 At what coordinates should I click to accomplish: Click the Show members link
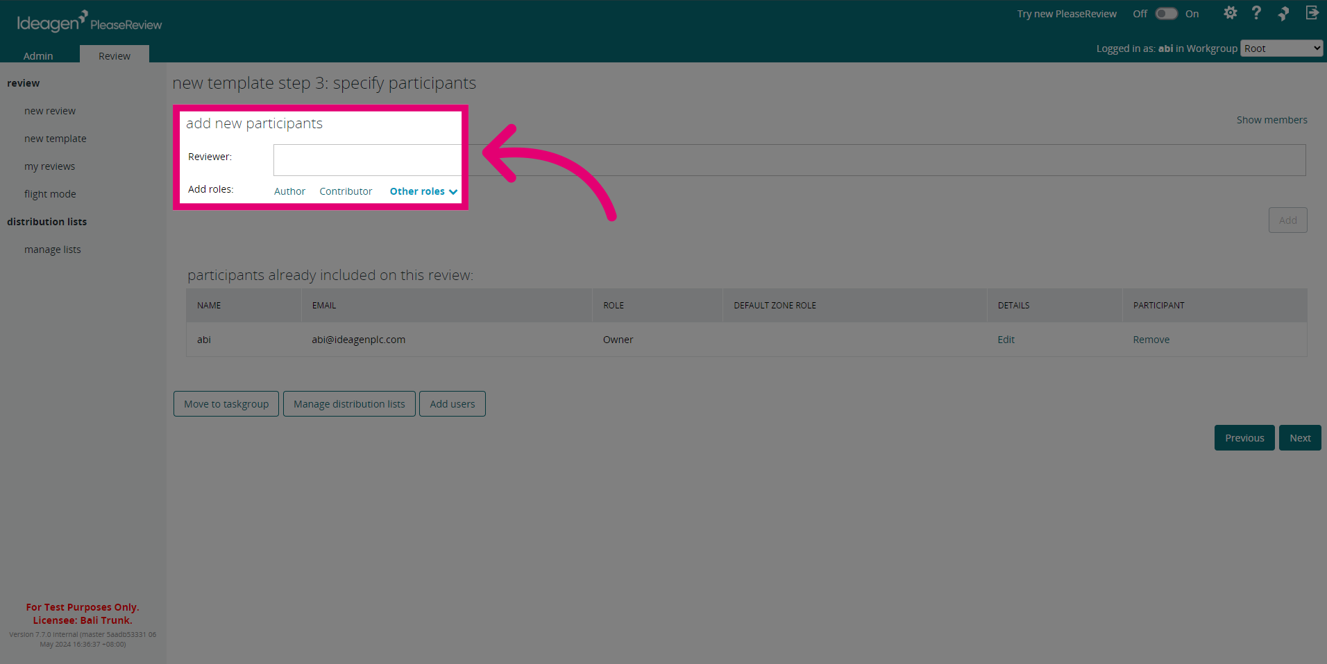coord(1271,120)
